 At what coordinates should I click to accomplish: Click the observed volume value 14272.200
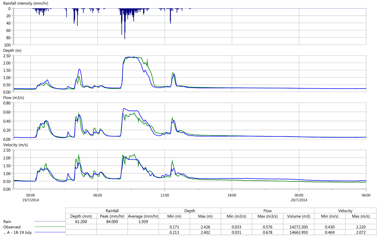point(298,227)
